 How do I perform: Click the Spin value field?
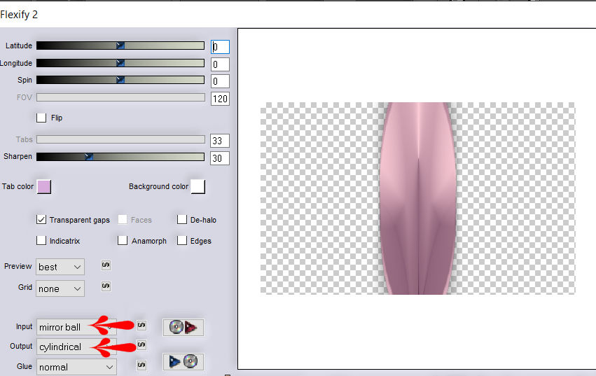(x=220, y=81)
